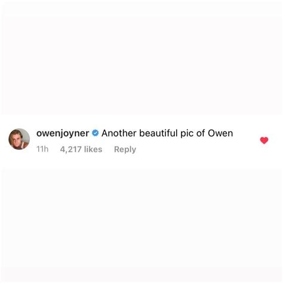Image resolution: width=283 pixels, height=283 pixels.
Task: Click Reply under the comment
Action: 125,149
